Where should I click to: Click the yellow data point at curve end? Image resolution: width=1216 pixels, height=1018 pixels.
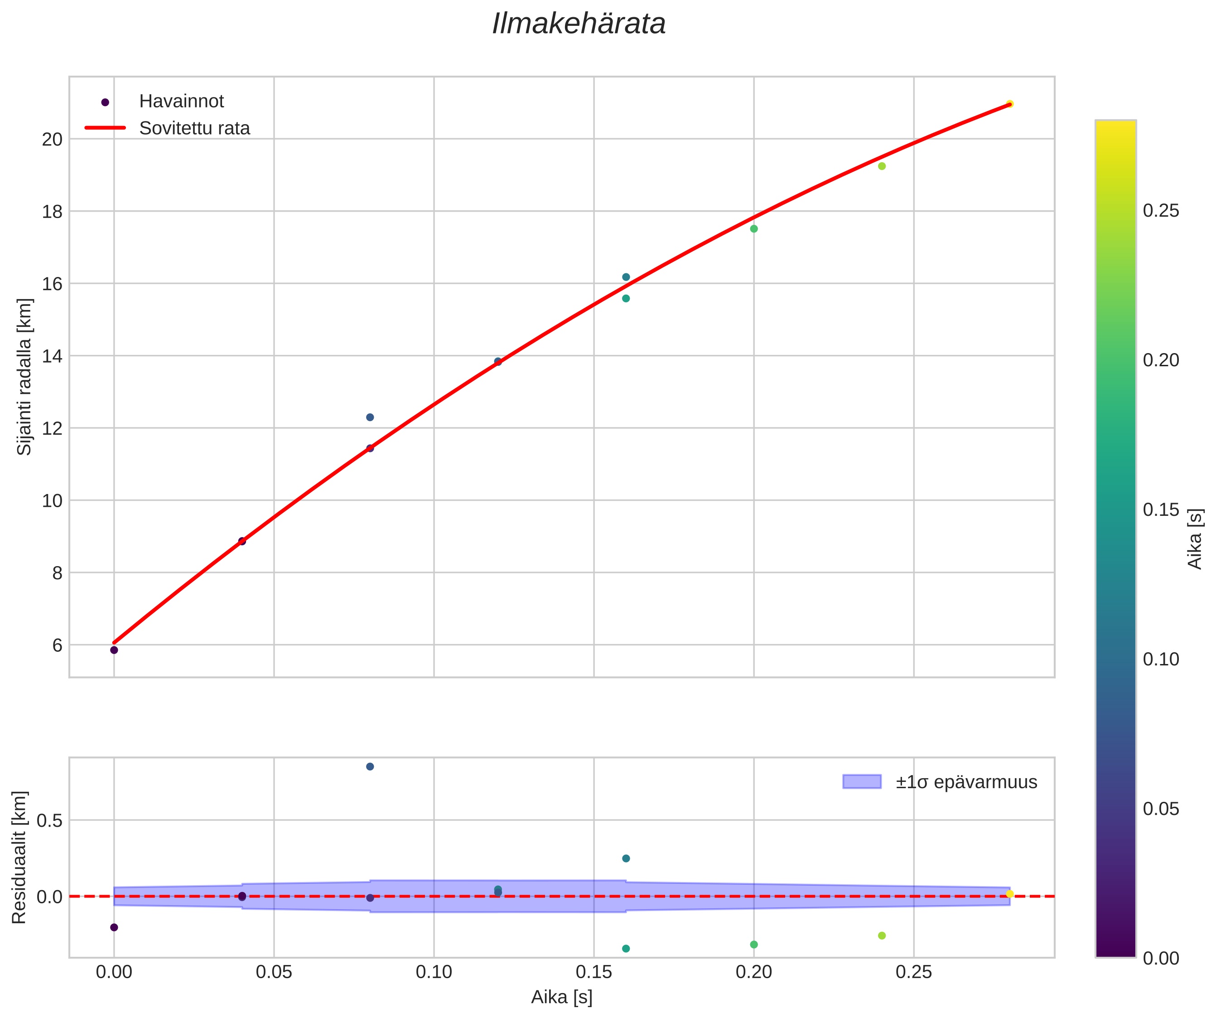[1009, 104]
